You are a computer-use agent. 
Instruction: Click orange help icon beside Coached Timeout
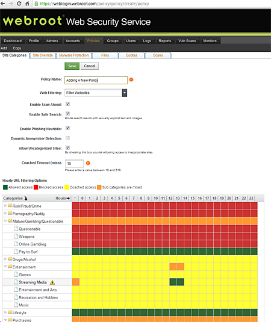point(88,163)
